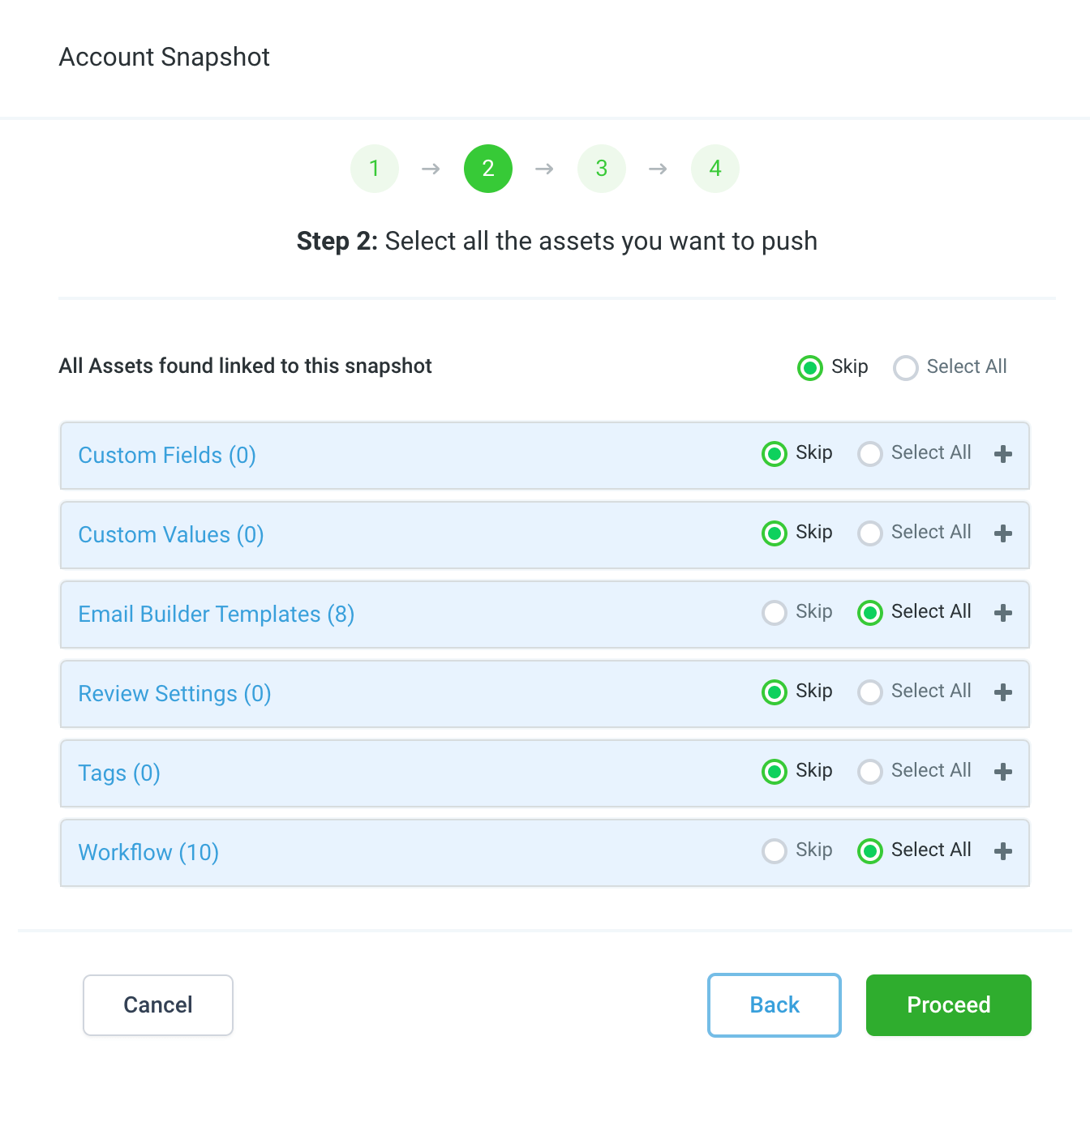Click the Back button
This screenshot has width=1090, height=1122.
coord(775,1005)
